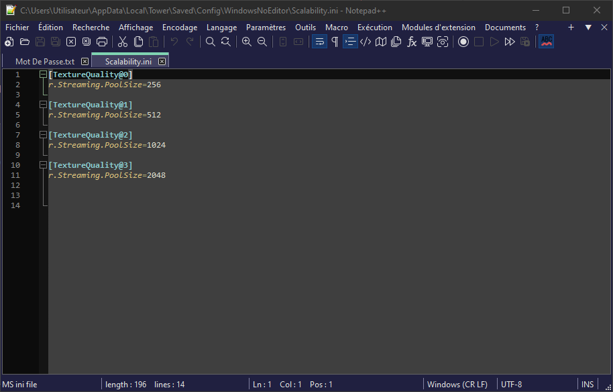Click the Windows (CR LF) status entry
This screenshot has height=392, width=613.
point(457,385)
